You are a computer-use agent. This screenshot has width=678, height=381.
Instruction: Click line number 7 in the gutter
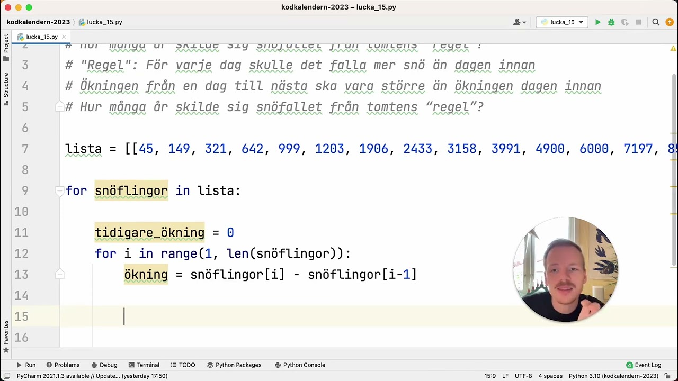click(x=25, y=149)
